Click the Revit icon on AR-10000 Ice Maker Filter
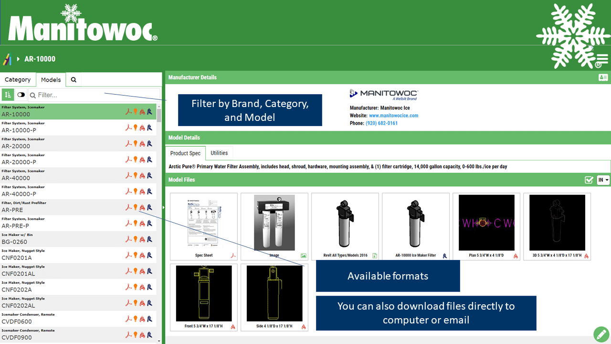Viewport: 611px width, 344px height. click(x=445, y=256)
